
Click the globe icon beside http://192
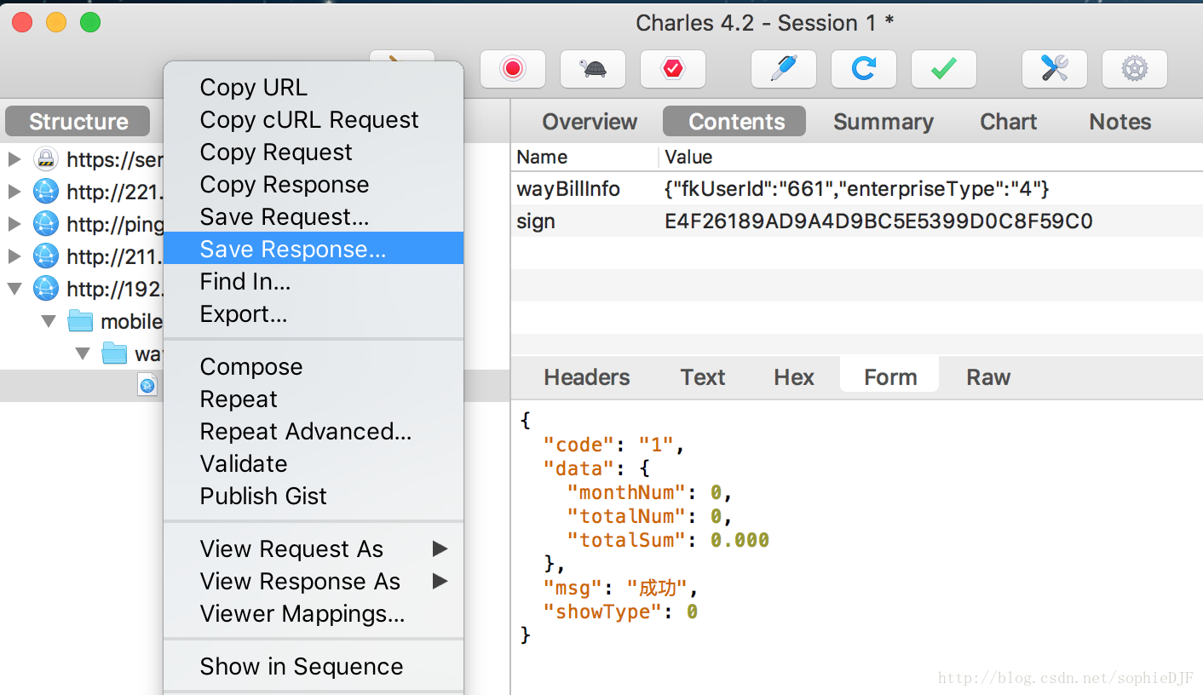click(46, 289)
